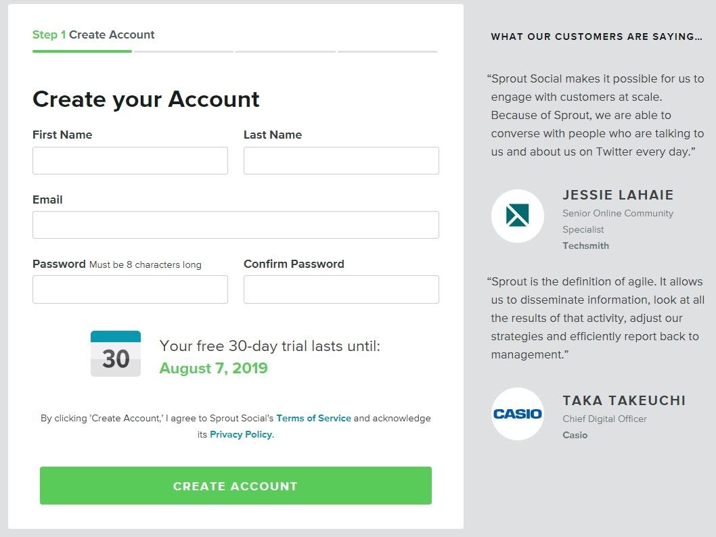Click into the Password field
This screenshot has width=716, height=537.
coord(130,289)
